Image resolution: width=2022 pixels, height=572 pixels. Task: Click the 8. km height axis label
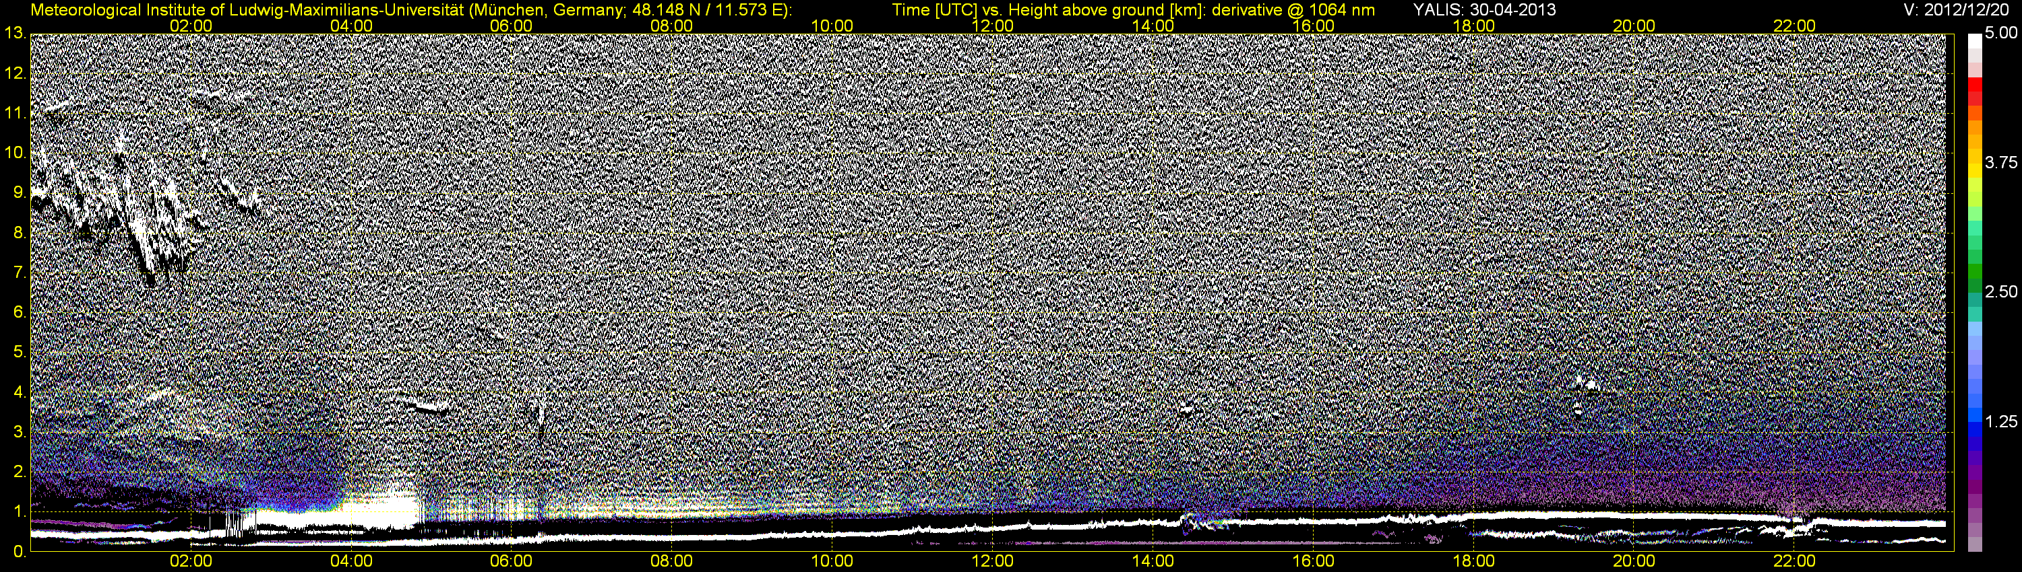point(19,232)
